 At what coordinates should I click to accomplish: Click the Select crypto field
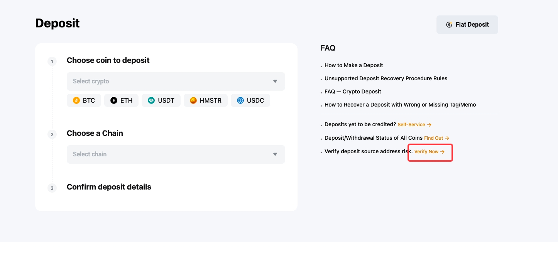pos(170,81)
